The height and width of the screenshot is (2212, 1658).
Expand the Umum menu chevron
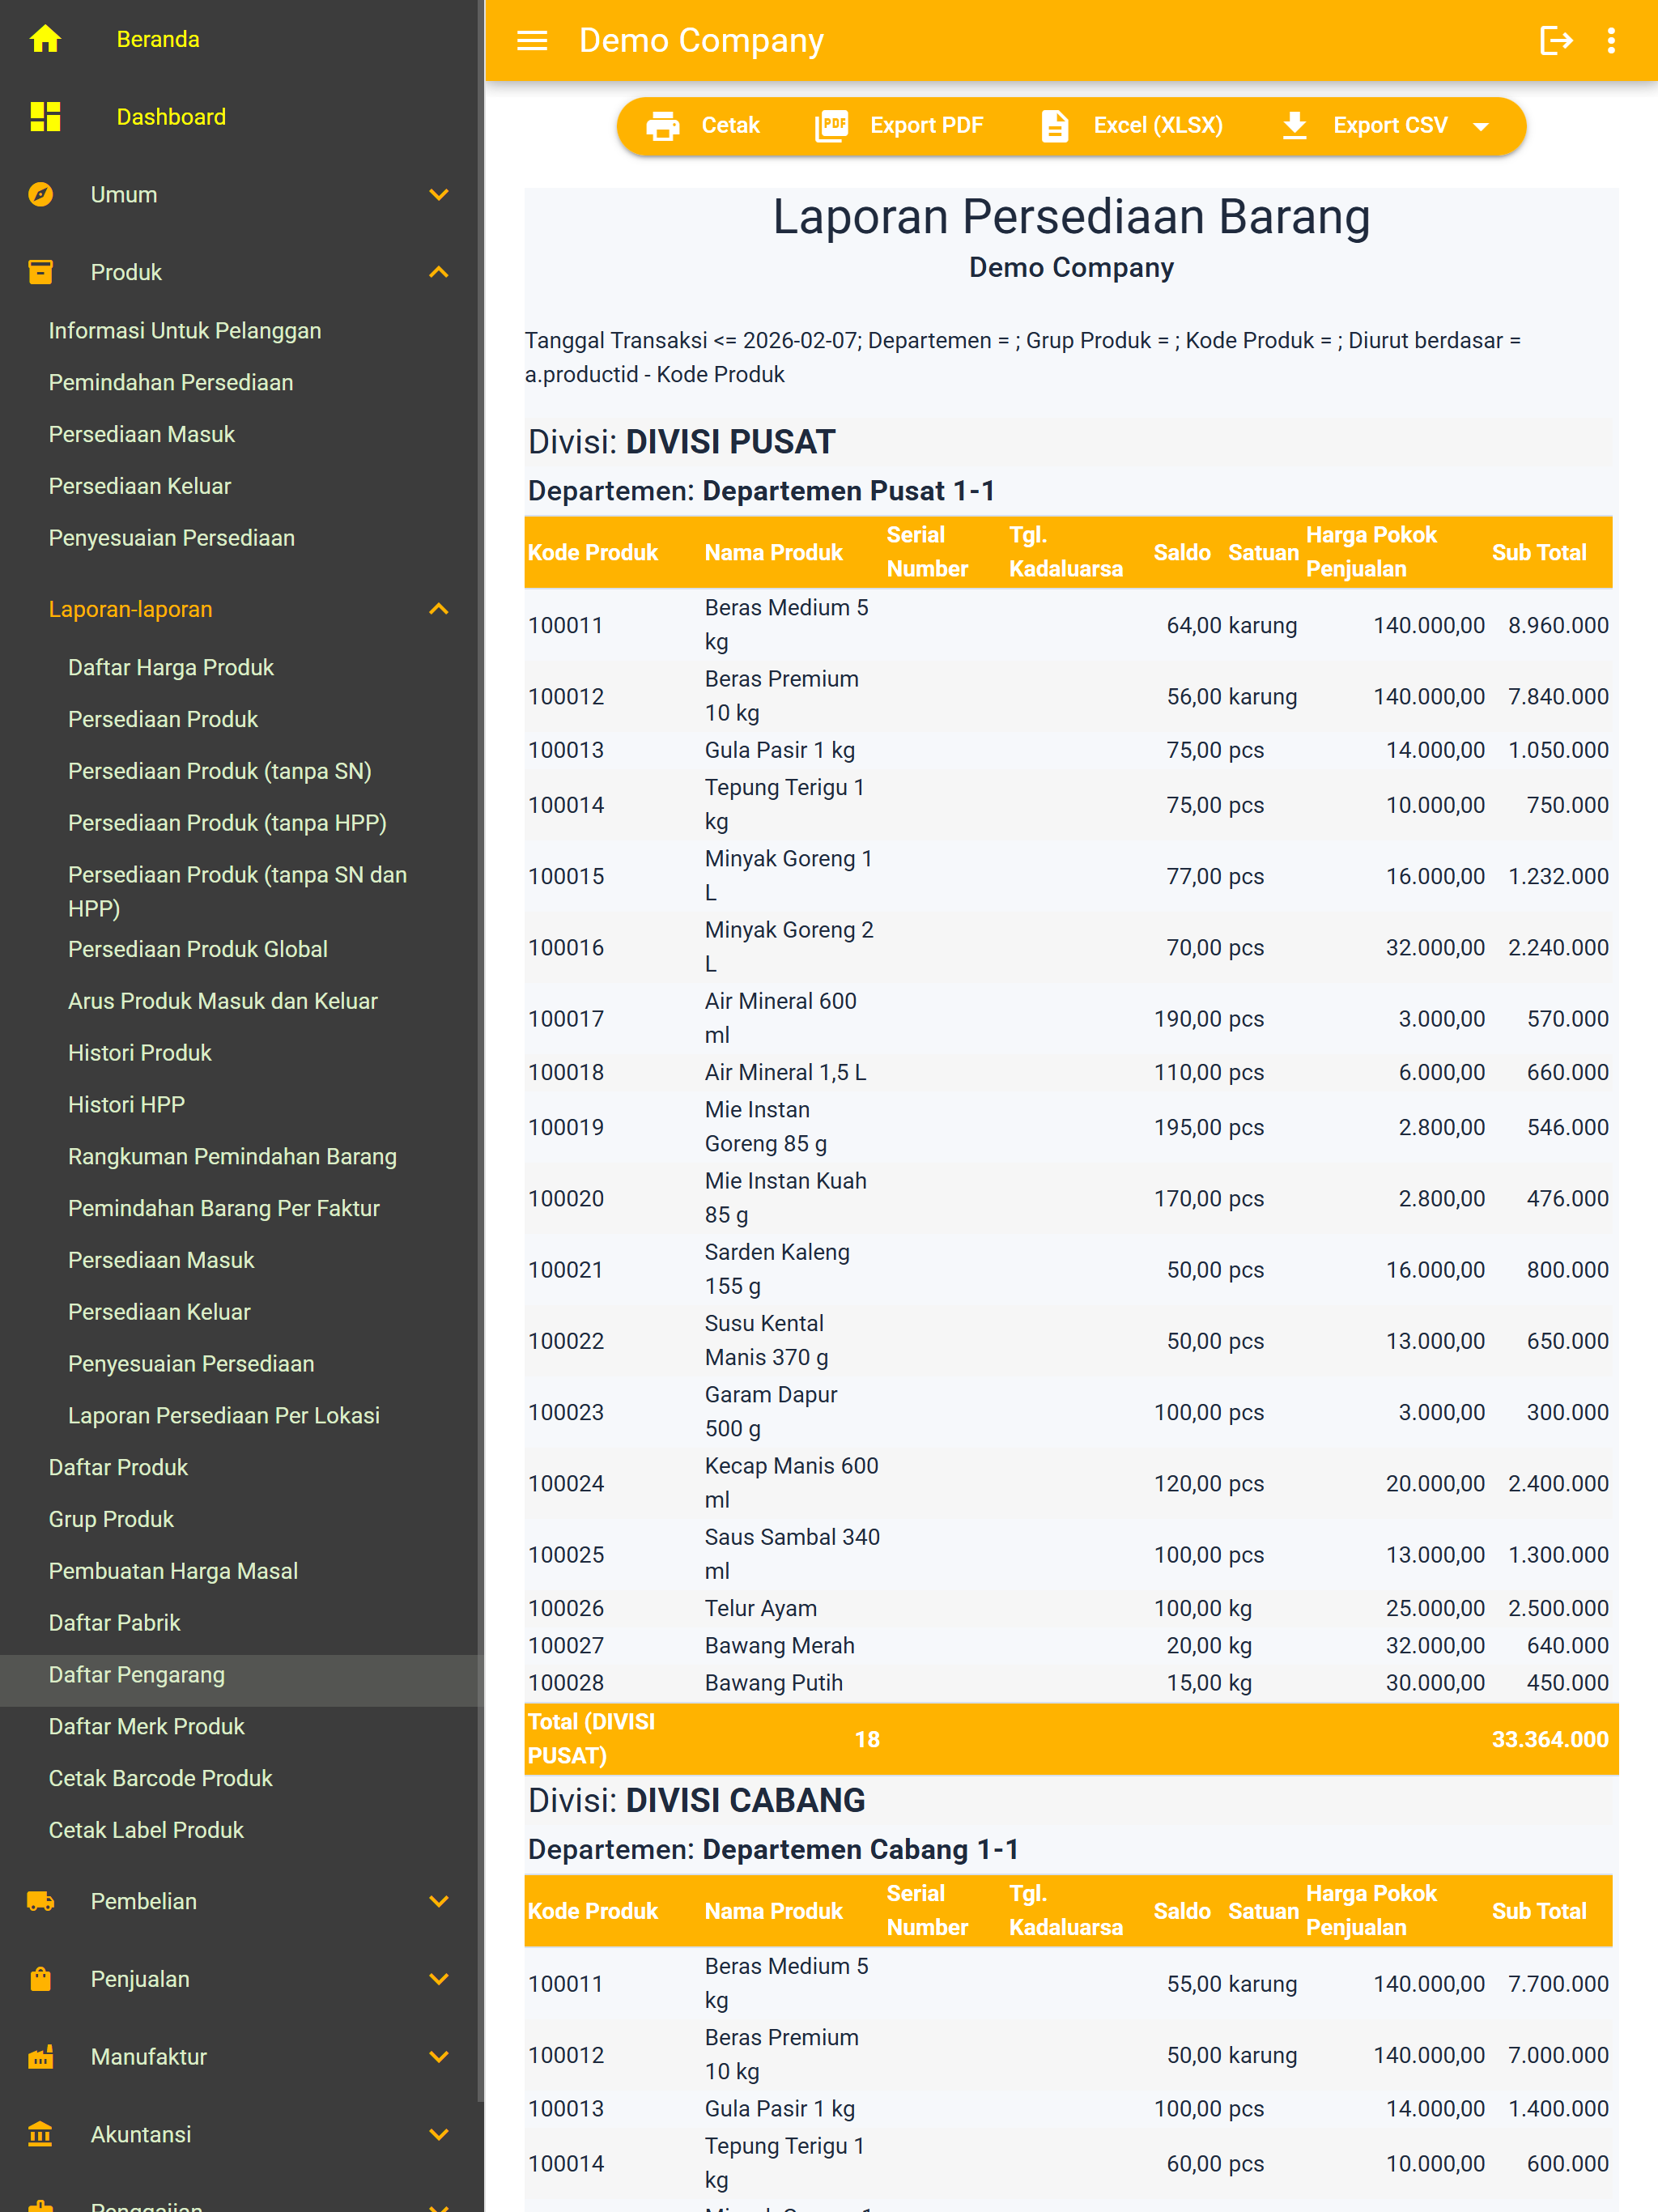coord(439,194)
